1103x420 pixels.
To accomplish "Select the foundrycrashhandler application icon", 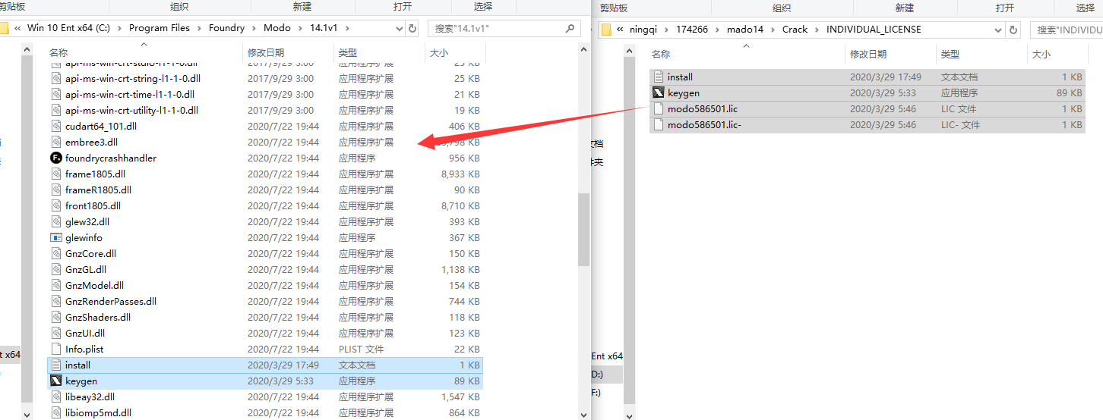I will click(x=55, y=158).
